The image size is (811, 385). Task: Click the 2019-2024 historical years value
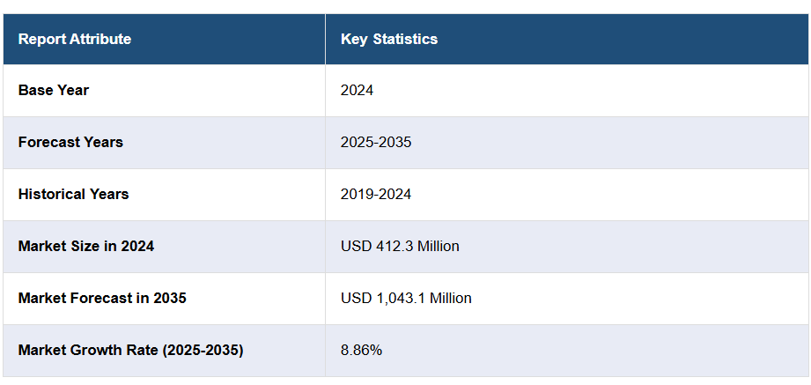click(x=376, y=194)
